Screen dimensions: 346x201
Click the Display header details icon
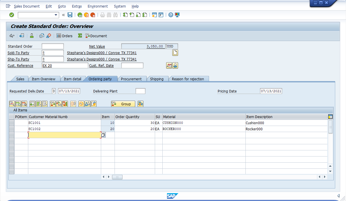22,36
